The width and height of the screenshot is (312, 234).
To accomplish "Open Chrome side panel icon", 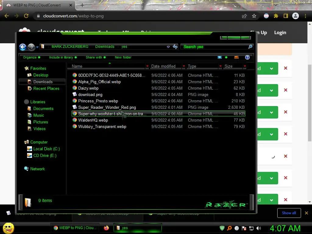I will [286, 16].
